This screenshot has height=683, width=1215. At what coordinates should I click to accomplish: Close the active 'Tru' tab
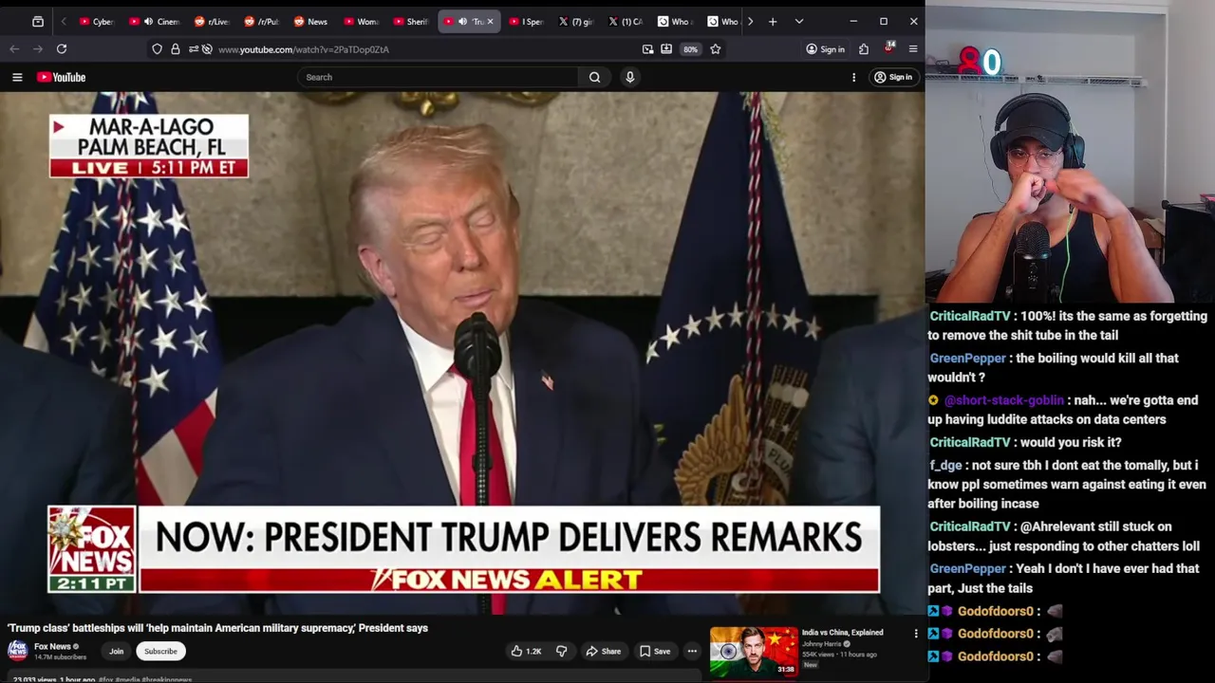pos(490,21)
